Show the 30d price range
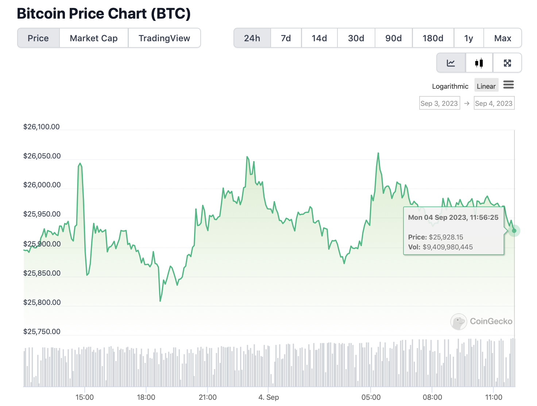Screen dimensions: 537x406 pyautogui.click(x=356, y=38)
